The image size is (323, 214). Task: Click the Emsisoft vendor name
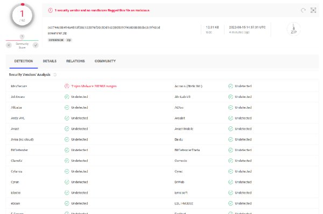point(181,193)
